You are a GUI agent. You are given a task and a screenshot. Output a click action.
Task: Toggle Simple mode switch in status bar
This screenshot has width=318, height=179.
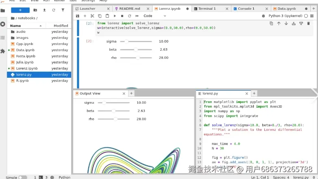coord(23,177)
